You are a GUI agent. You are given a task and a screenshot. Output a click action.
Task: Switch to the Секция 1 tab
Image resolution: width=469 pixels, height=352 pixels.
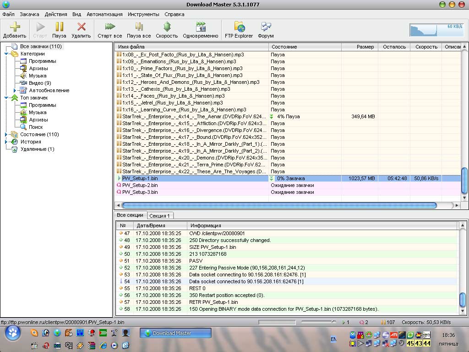159,215
